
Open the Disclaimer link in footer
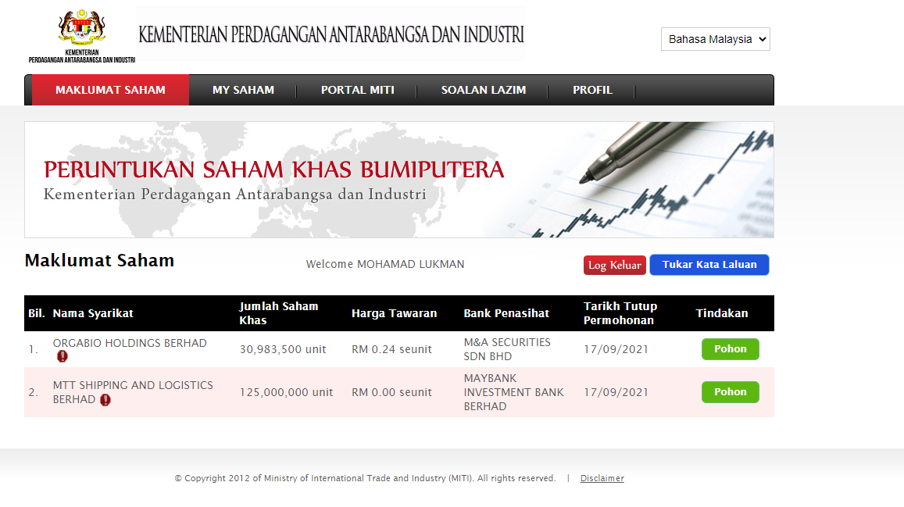602,478
